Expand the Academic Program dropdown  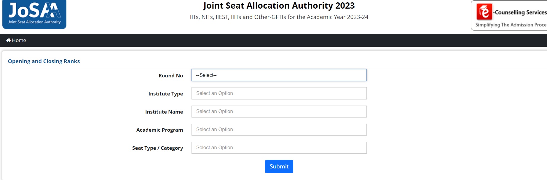click(x=279, y=130)
